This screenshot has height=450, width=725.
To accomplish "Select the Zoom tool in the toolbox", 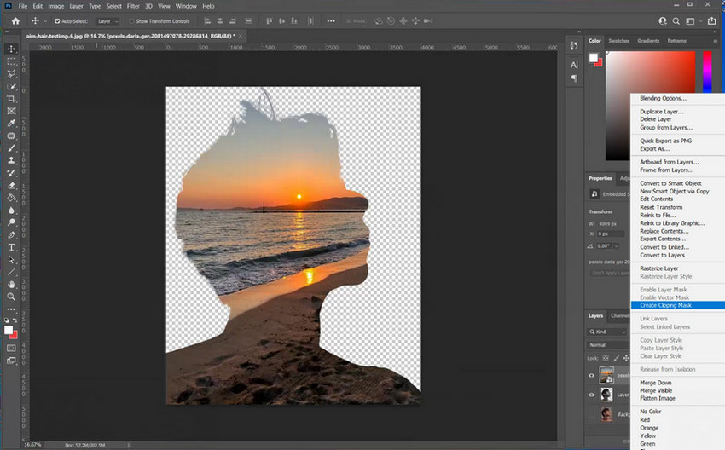I will point(11,297).
